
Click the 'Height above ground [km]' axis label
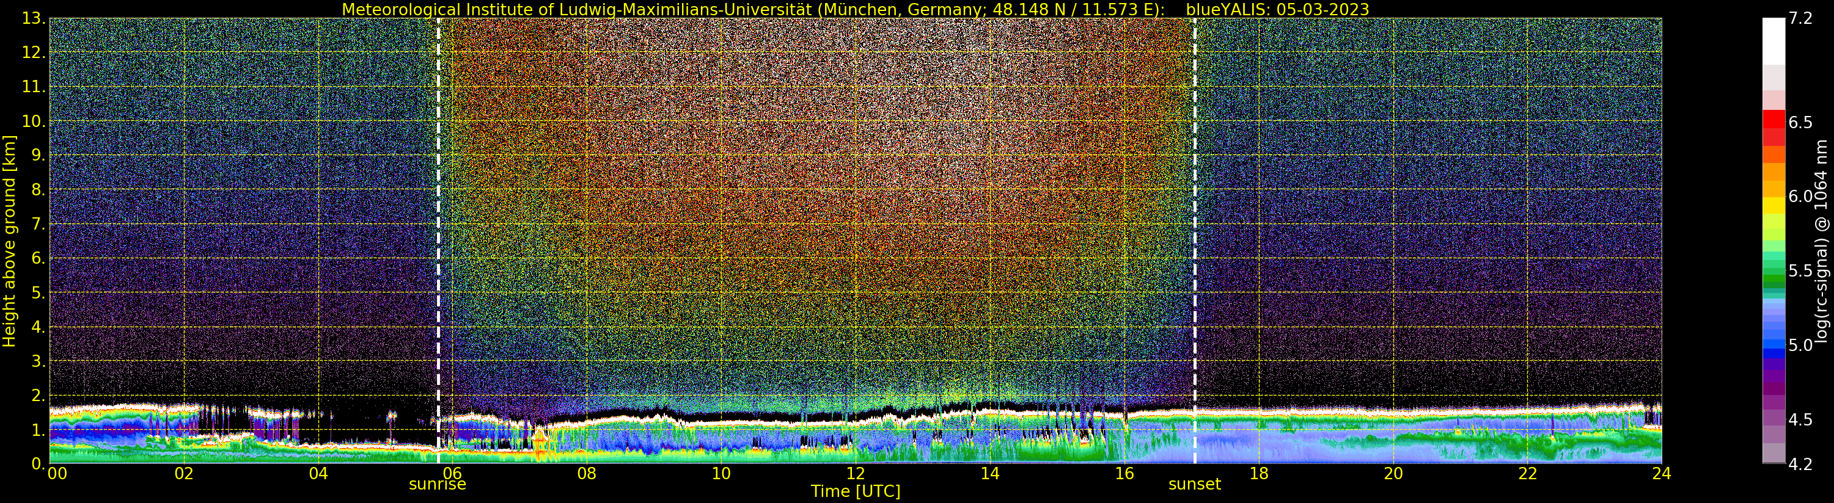[9, 241]
